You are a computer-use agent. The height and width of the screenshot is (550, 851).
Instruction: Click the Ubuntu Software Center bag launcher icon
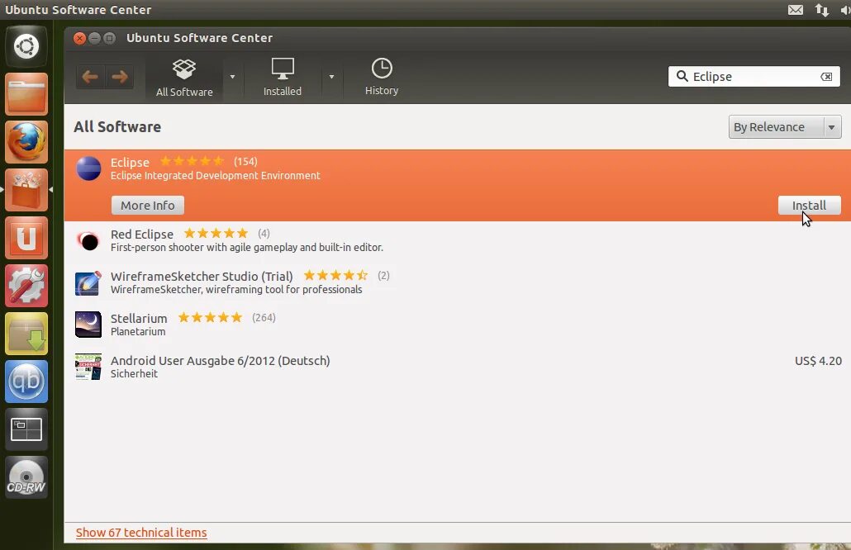(x=26, y=189)
